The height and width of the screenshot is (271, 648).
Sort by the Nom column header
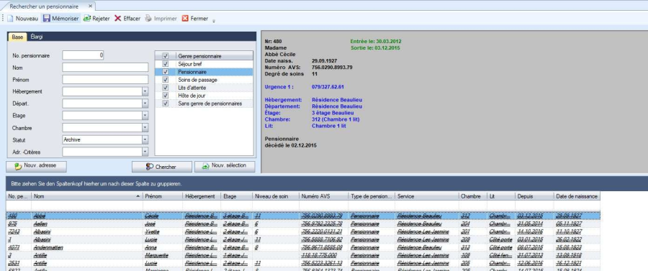click(87, 197)
